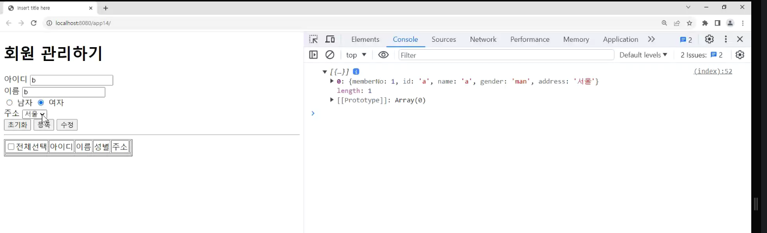Click the 아이디 table header

click(x=61, y=147)
